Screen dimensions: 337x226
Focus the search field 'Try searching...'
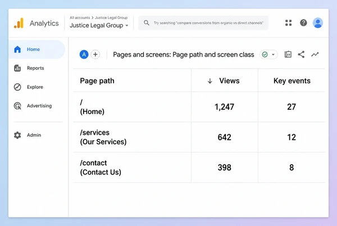pos(203,23)
